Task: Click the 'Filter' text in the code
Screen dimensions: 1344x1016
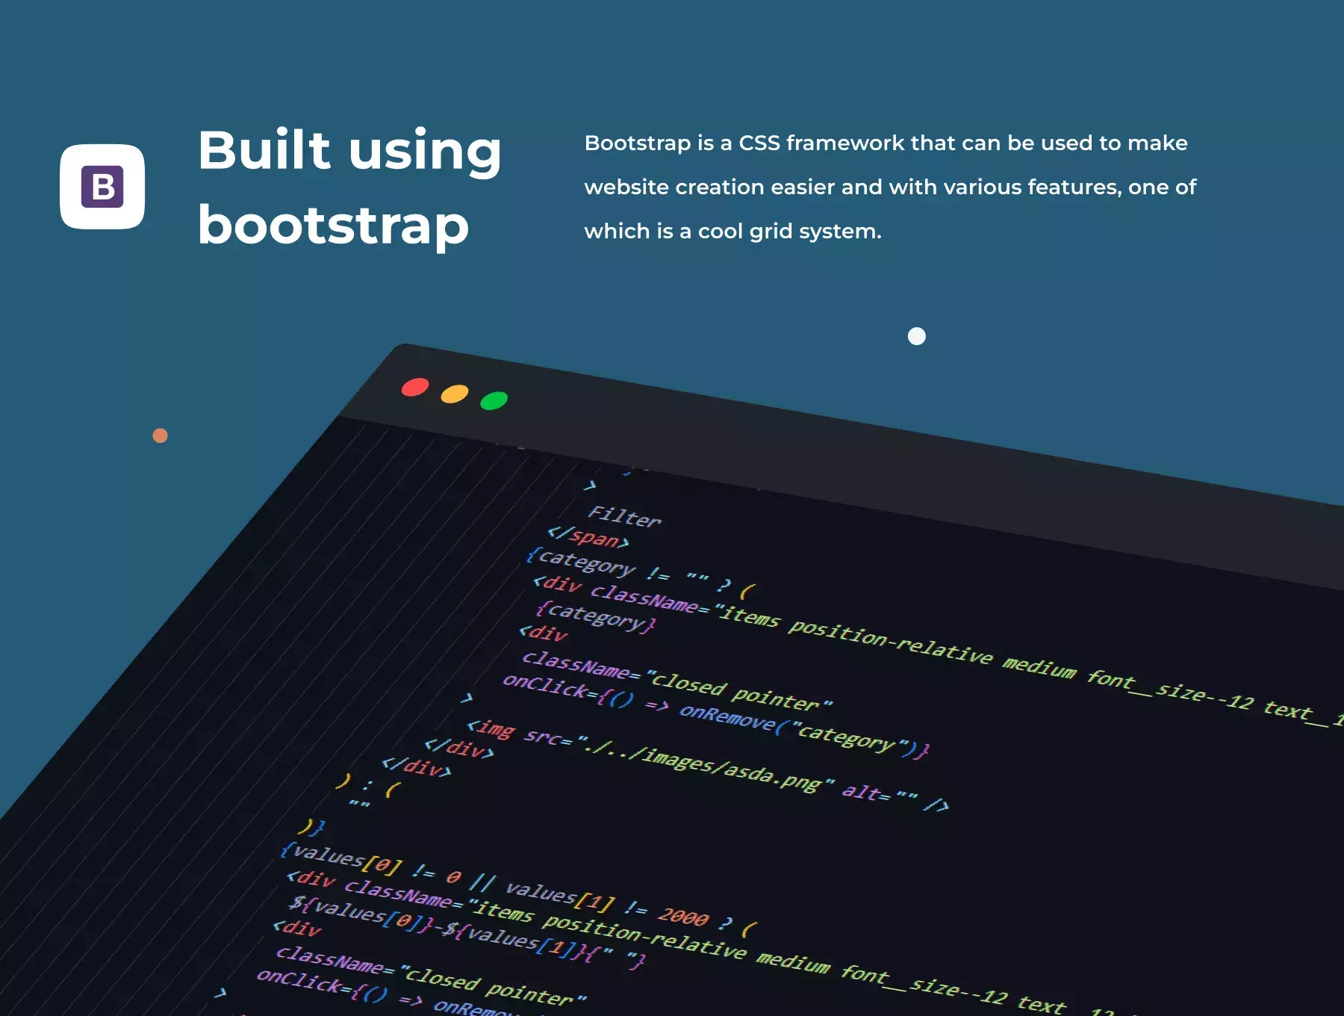Action: pyautogui.click(x=625, y=516)
